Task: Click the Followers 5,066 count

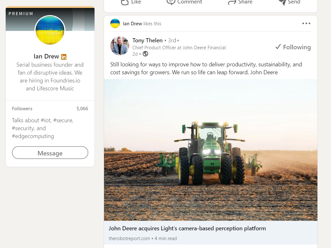Action: click(82, 109)
